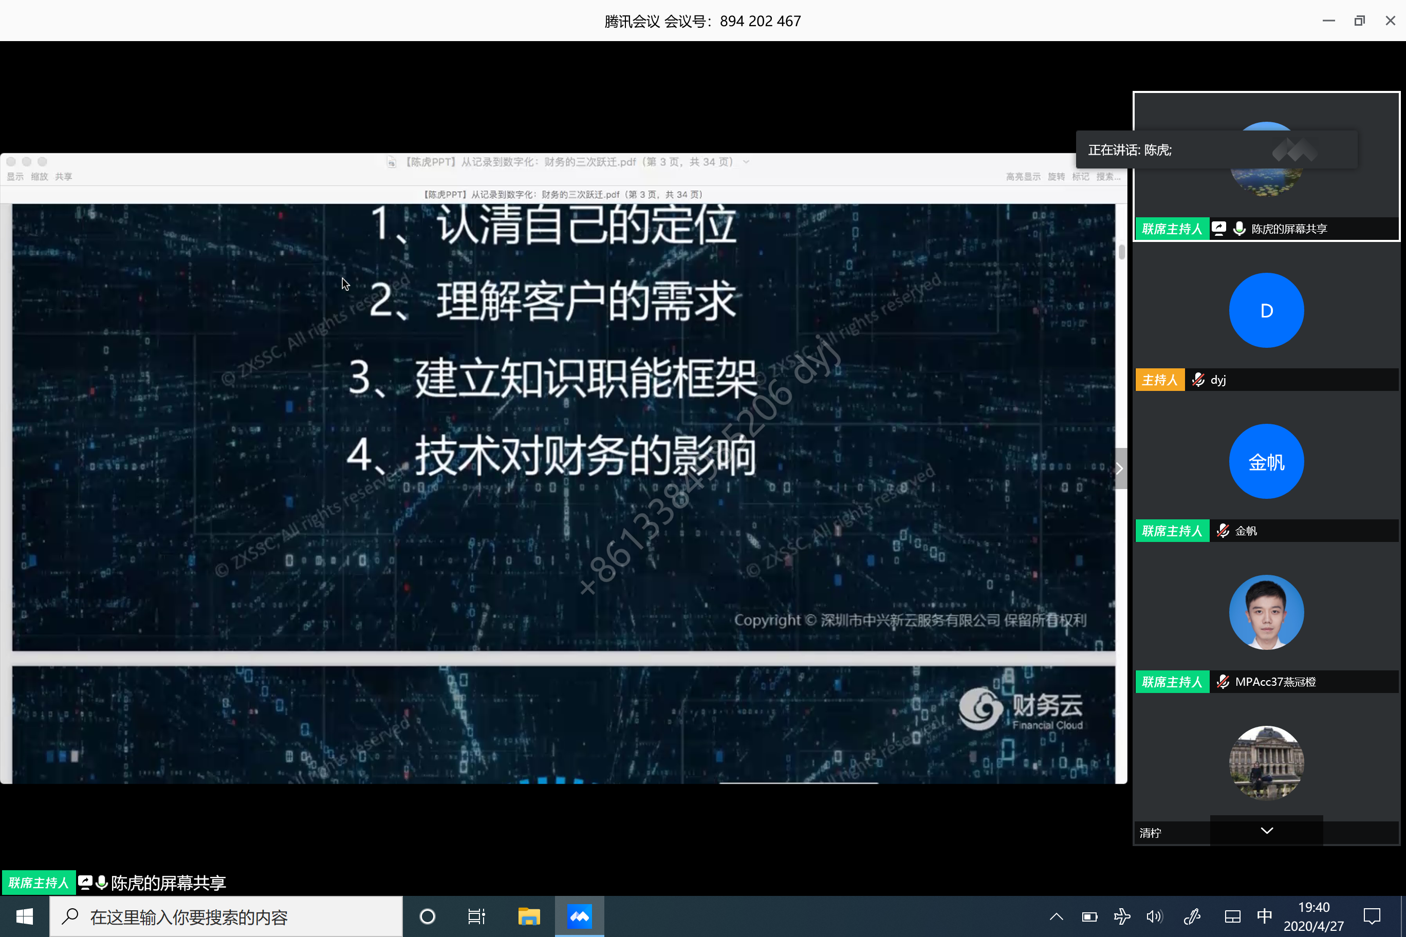
Task: Open File Explorer from taskbar
Action: point(528,916)
